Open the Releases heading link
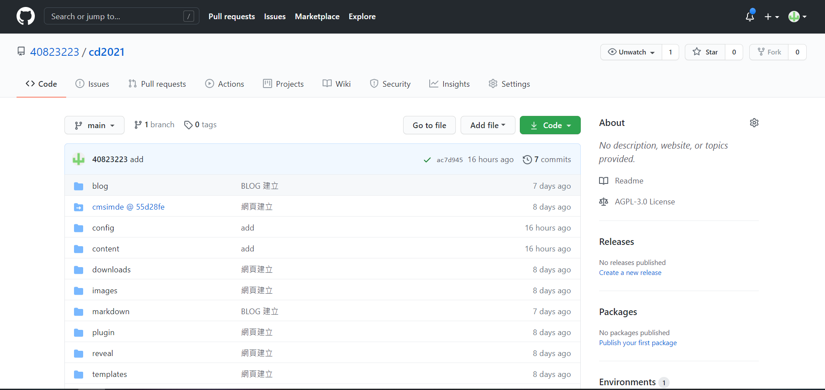Screen dimensions: 825x390 click(x=616, y=242)
